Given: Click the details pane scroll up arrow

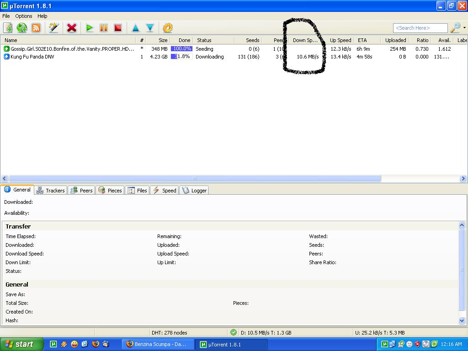Looking at the screenshot, I should (x=462, y=225).
